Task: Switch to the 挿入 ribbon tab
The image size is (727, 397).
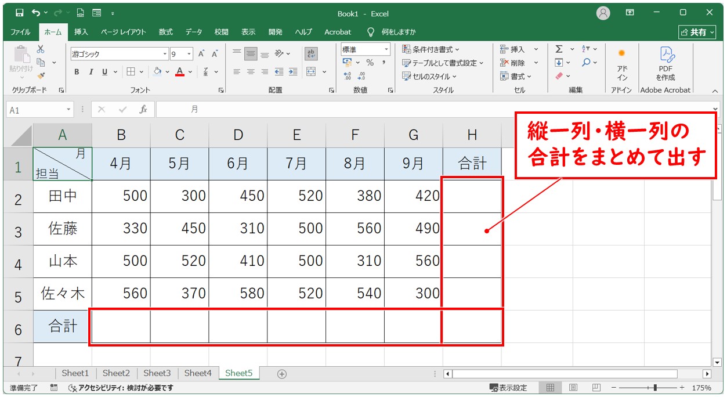Action: pyautogui.click(x=81, y=32)
